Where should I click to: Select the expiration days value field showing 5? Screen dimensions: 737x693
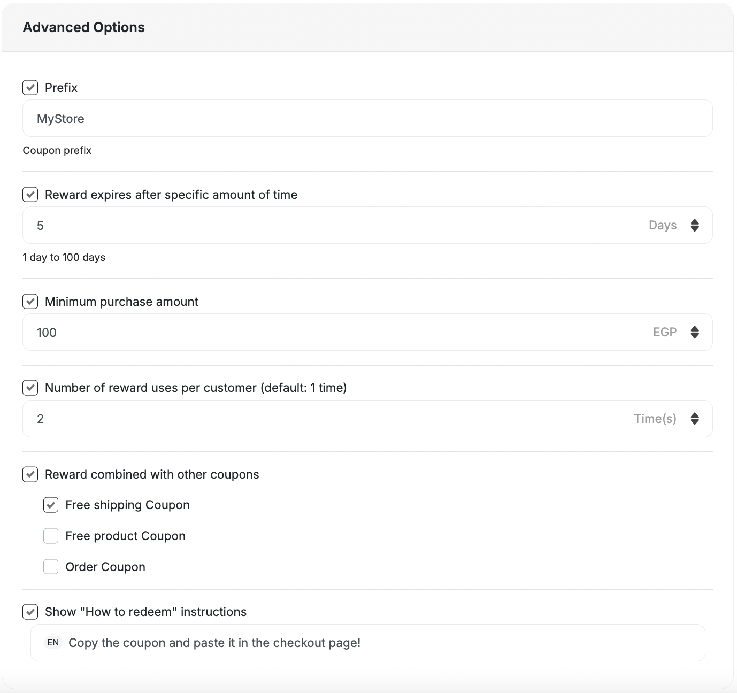214,225
